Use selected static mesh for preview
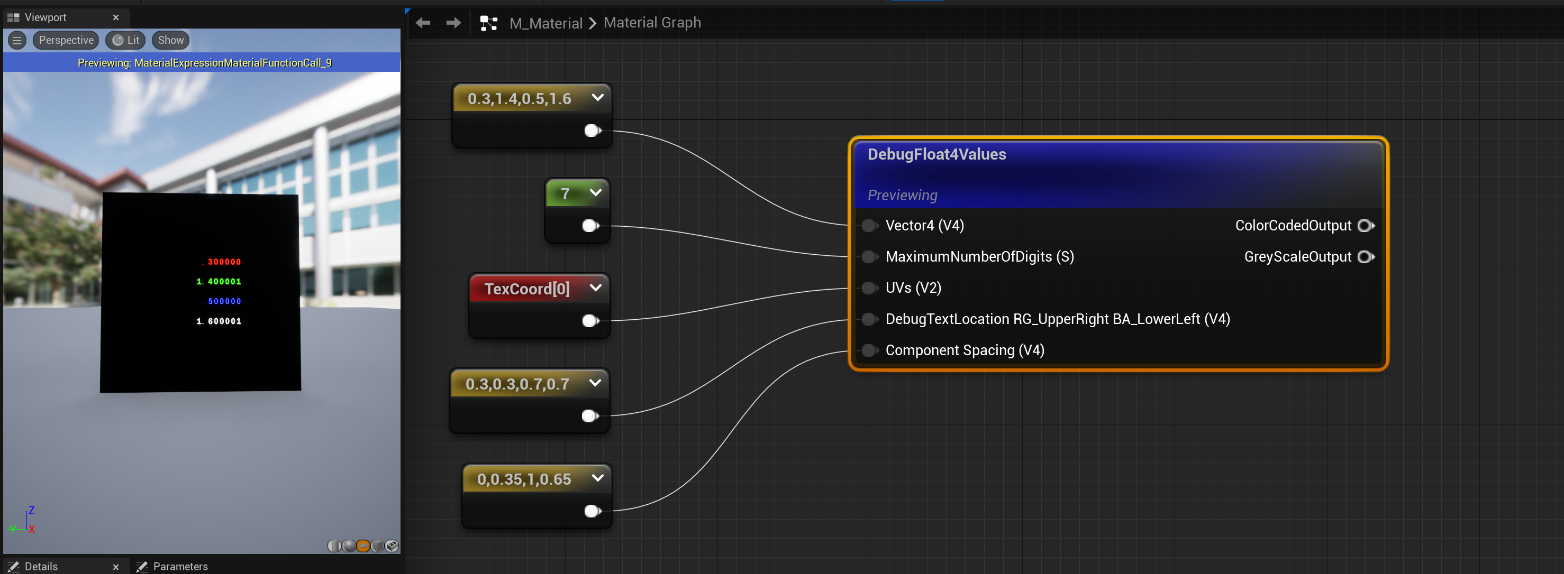 (x=392, y=545)
